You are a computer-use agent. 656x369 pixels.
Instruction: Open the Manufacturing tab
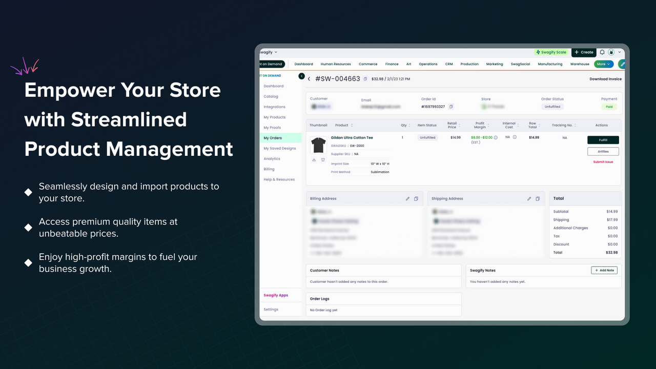(550, 64)
